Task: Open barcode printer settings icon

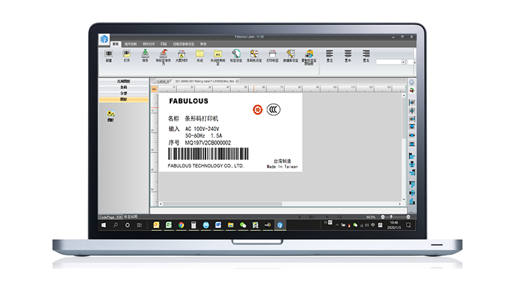Action: (254, 54)
